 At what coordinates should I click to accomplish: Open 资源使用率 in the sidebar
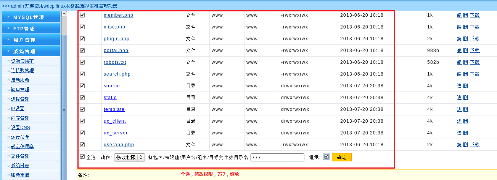tap(23, 61)
